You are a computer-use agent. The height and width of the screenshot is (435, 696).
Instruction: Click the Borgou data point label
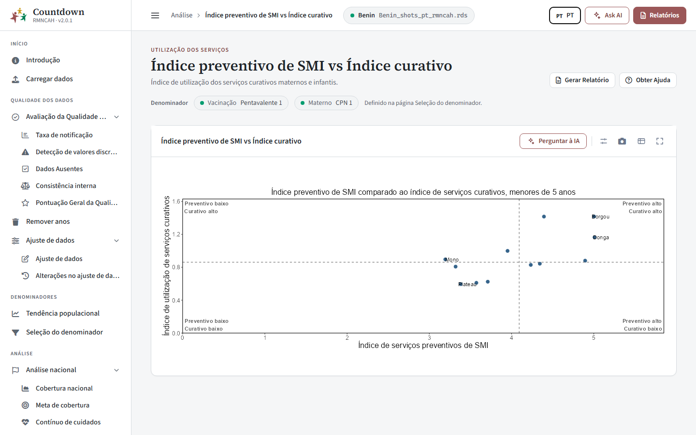(x=601, y=217)
